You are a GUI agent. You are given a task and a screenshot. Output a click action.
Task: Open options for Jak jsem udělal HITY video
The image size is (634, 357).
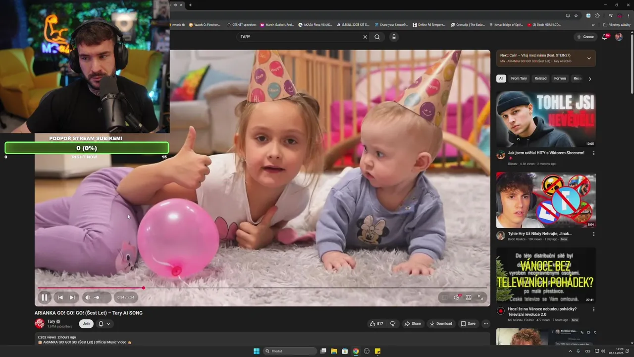pos(593,153)
